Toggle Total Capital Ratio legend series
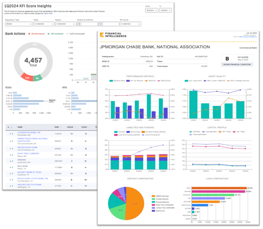Viewport: 263px width, 229px height. tap(198, 134)
